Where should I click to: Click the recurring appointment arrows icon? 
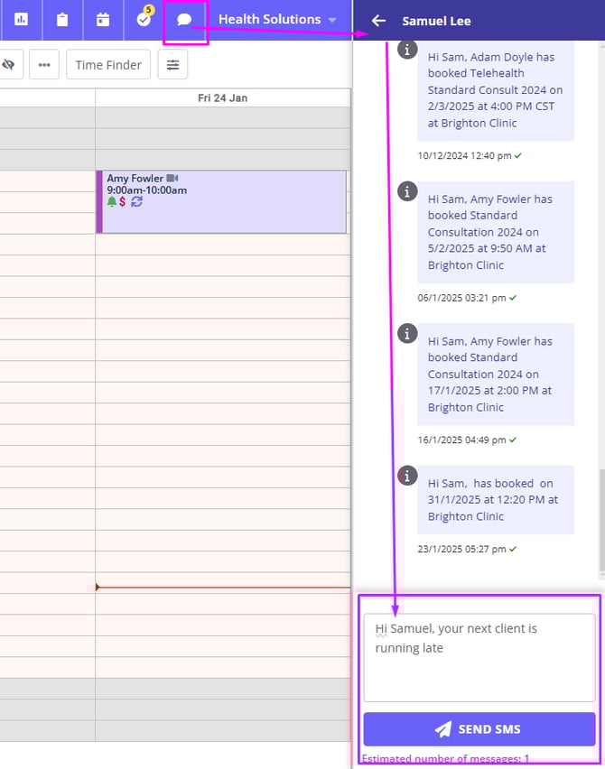[136, 202]
